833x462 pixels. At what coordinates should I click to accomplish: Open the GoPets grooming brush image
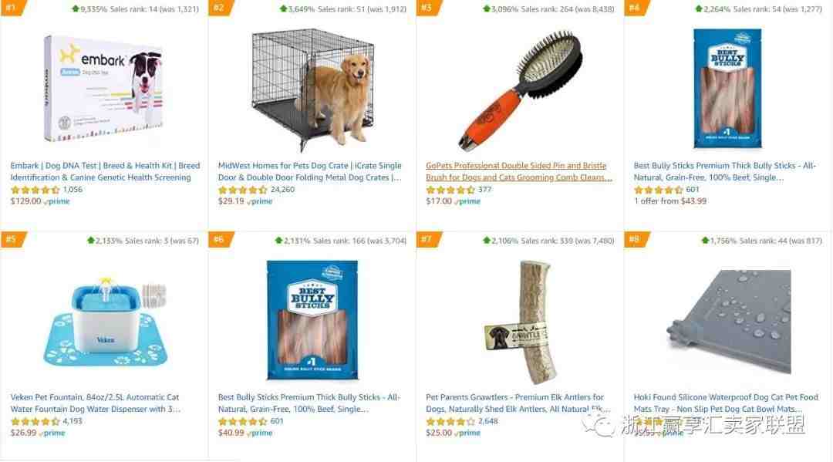point(520,89)
